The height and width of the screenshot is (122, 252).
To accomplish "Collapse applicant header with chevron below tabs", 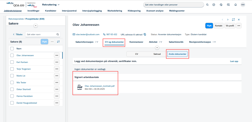I will tap(157, 48).
